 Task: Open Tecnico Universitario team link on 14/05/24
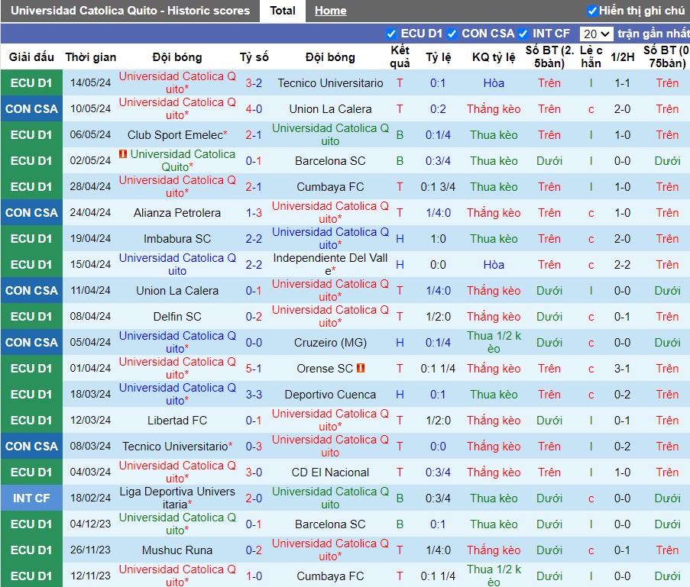pyautogui.click(x=330, y=83)
